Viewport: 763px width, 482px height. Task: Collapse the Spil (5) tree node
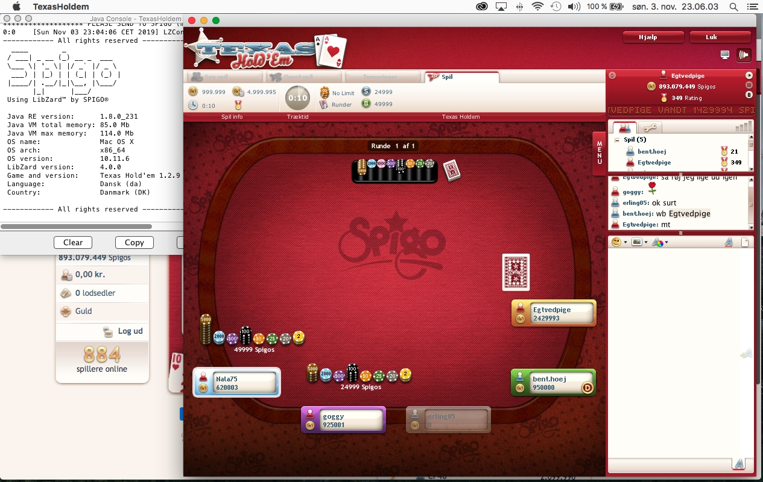pos(616,140)
